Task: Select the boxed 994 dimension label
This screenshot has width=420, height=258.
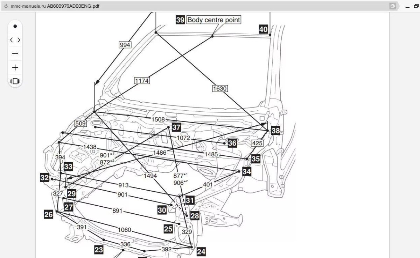Action: [125, 45]
